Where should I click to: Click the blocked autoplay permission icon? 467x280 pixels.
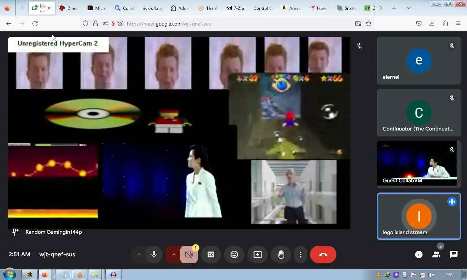(x=120, y=23)
